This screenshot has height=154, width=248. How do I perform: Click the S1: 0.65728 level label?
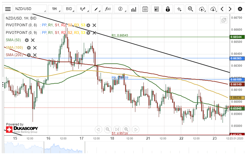click(120, 133)
